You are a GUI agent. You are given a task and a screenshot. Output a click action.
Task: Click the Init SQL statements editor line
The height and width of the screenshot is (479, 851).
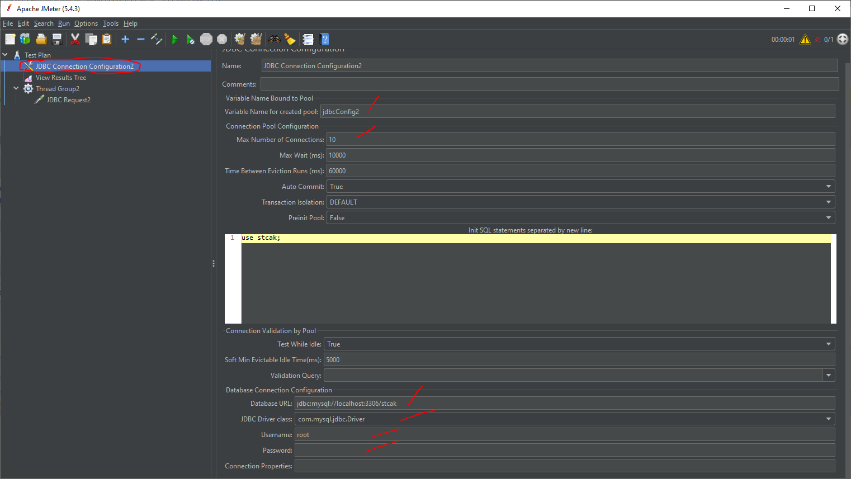(x=536, y=238)
